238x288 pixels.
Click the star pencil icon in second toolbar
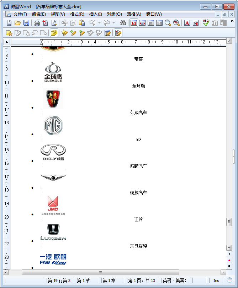[64, 33]
